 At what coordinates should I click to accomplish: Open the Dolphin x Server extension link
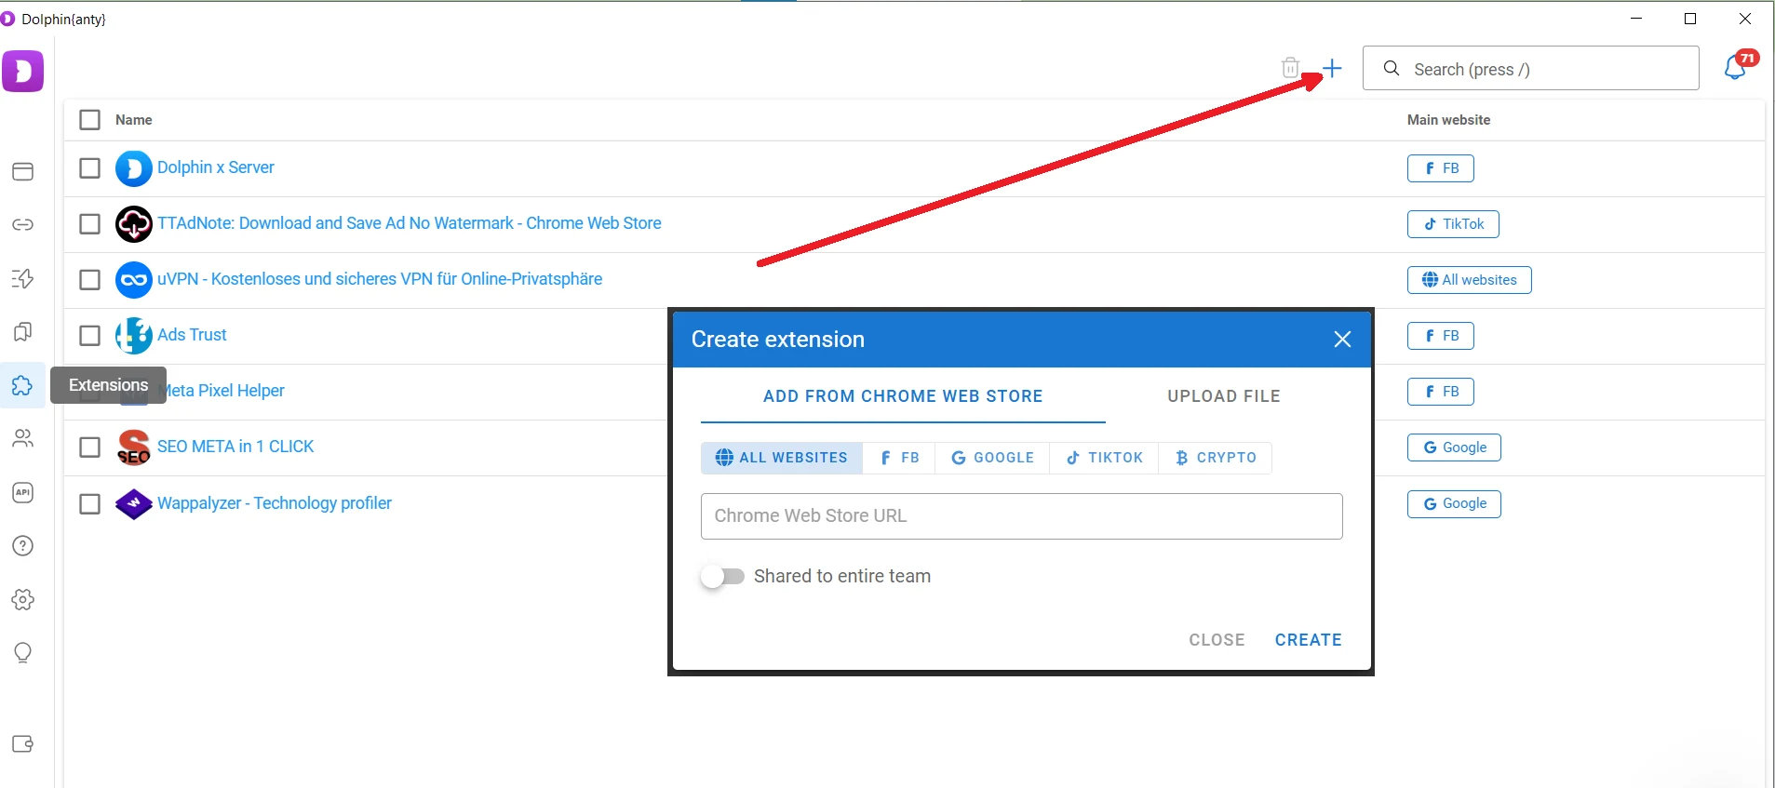216,167
